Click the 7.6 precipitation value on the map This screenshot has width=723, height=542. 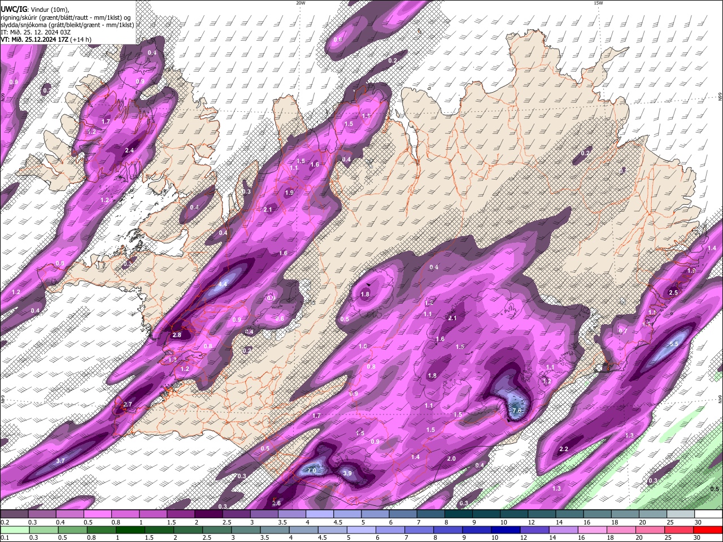(516, 410)
